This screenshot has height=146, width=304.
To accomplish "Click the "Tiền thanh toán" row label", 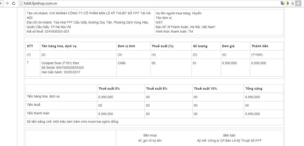I will (38, 113).
